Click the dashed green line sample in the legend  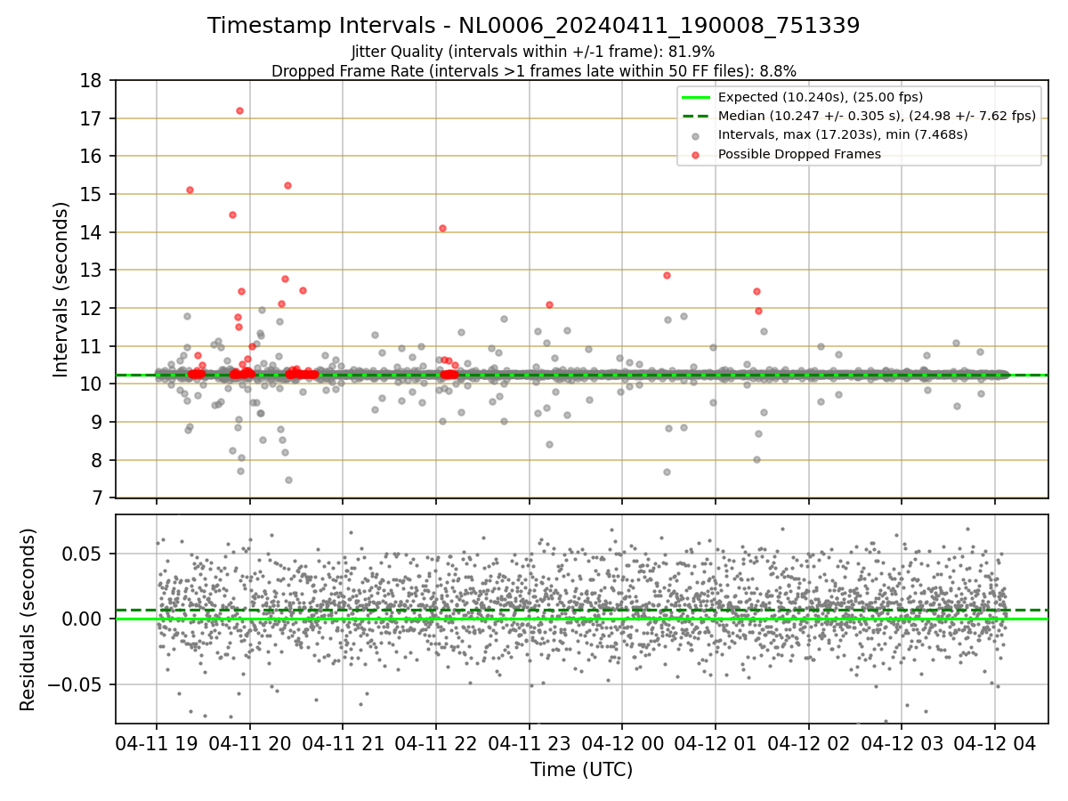pos(696,117)
